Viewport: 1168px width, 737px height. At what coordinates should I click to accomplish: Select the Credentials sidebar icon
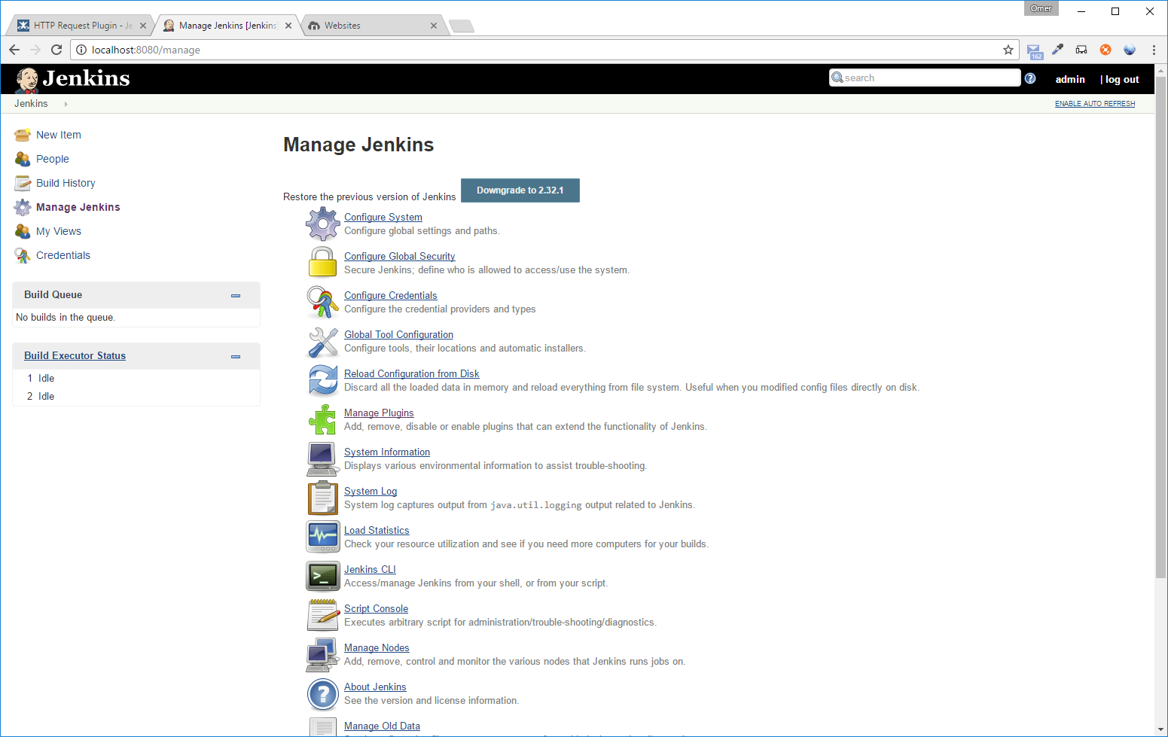coord(22,256)
